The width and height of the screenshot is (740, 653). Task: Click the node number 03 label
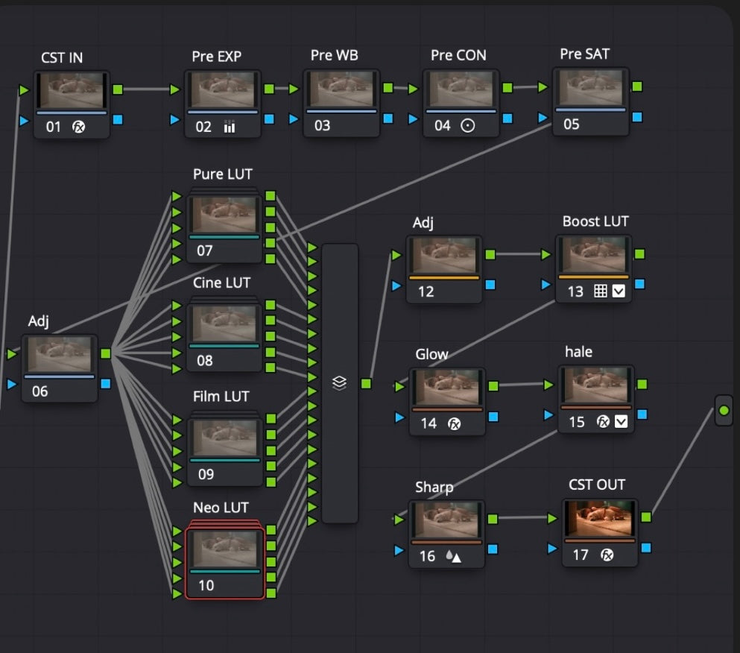tap(323, 125)
